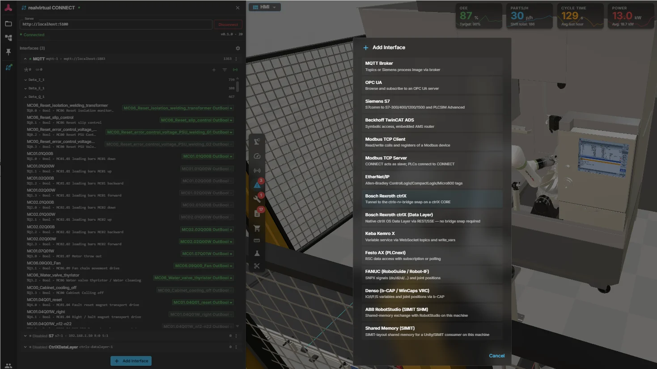Open the gauge speedometer tool
Image resolution: width=657 pixels, height=369 pixels.
click(x=257, y=156)
